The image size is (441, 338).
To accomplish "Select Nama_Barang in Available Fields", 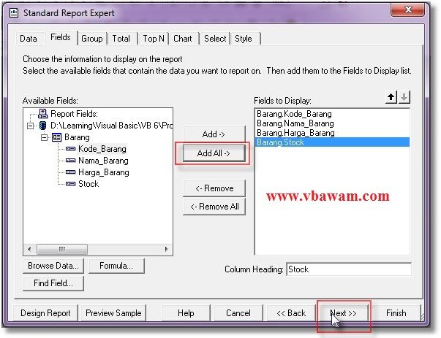I will [103, 161].
